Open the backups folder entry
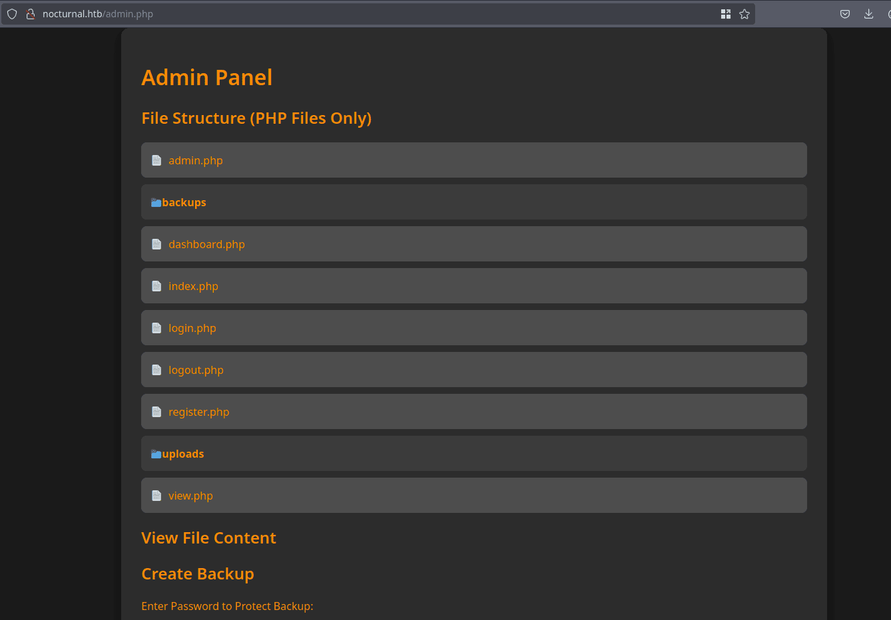891x620 pixels. point(184,202)
